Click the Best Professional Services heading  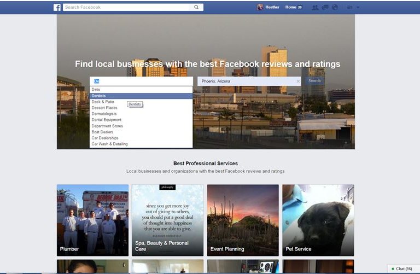(x=206, y=164)
